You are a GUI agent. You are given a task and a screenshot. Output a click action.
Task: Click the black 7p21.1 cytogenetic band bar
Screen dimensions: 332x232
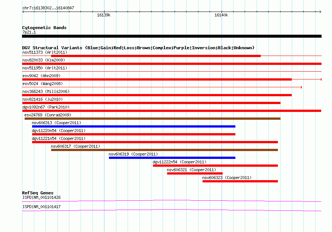coord(172,36)
